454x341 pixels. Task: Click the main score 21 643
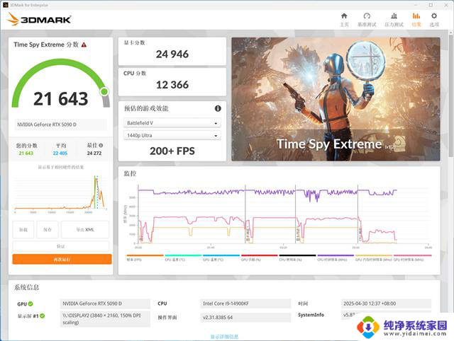pyautogui.click(x=61, y=99)
